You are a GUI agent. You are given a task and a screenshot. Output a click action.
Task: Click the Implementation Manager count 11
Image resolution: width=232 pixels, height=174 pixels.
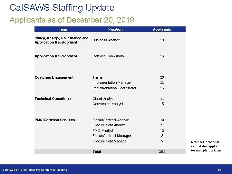click(x=162, y=82)
